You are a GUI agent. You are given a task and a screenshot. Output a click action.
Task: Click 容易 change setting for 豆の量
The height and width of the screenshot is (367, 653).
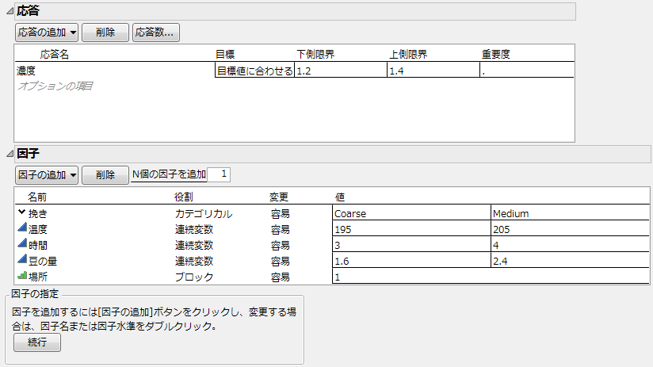point(280,262)
